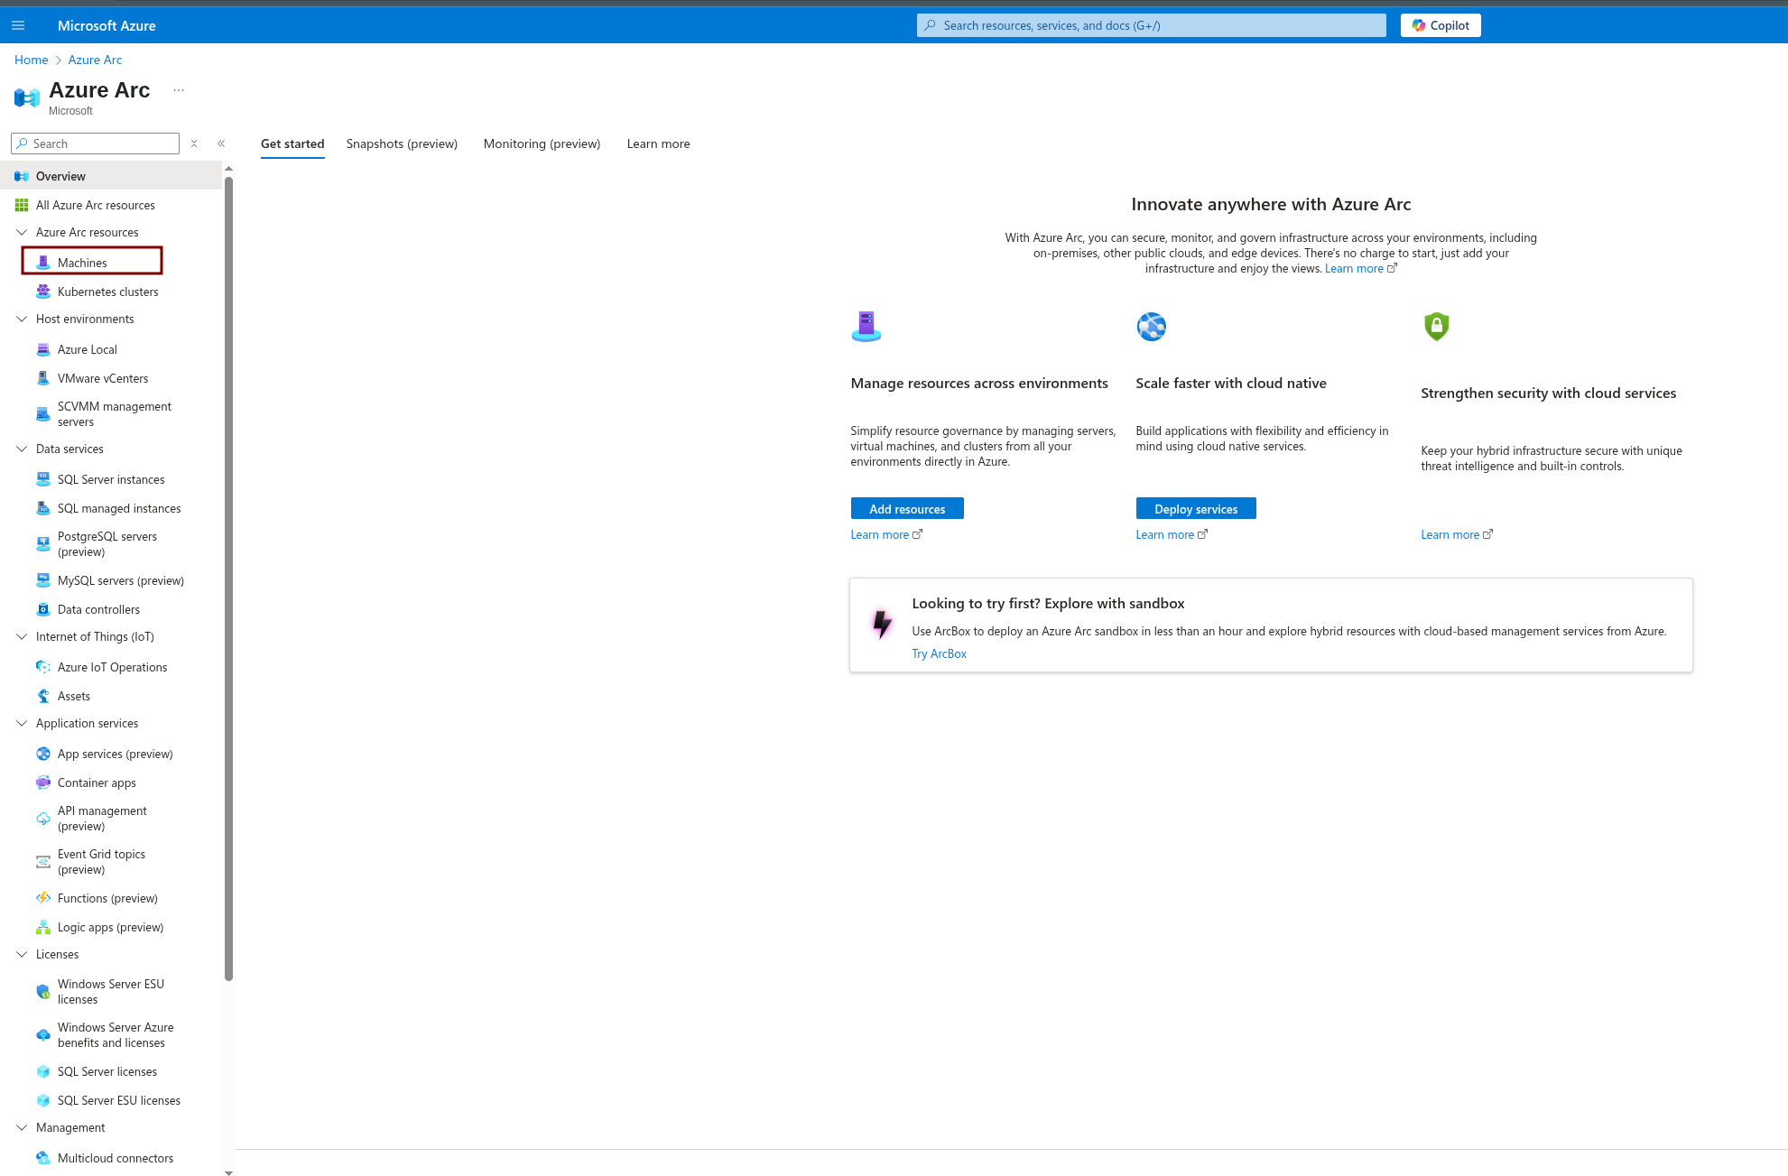Click Learn more link in intro paragraph
This screenshot has width=1788, height=1176.
pos(1360,268)
